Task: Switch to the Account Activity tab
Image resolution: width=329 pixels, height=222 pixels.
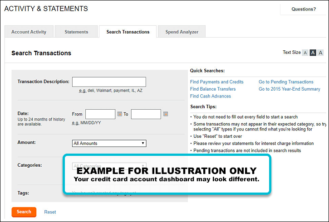Action: 29,32
